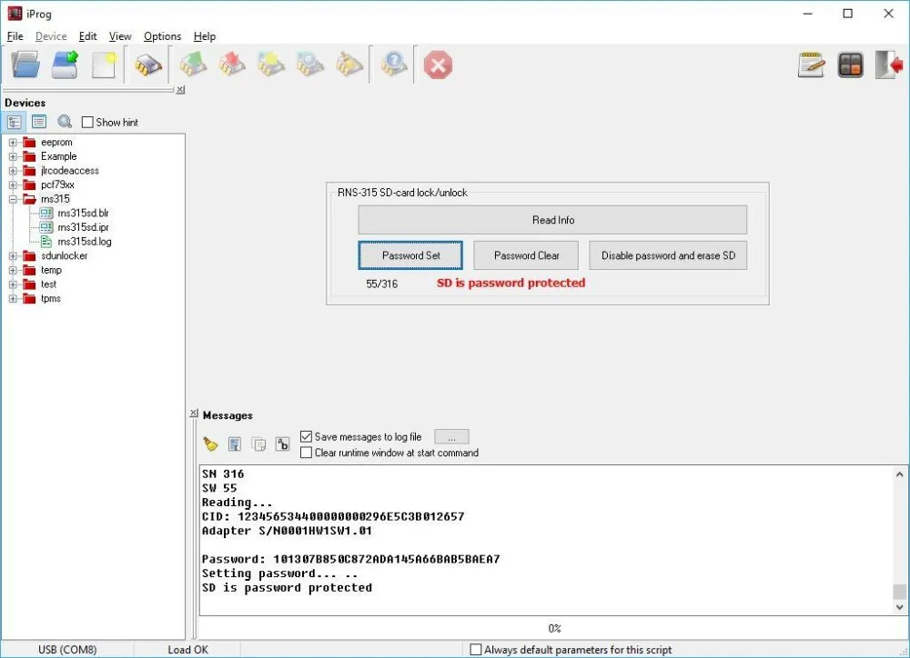Click the font 'b' icon in Messages

tap(283, 444)
